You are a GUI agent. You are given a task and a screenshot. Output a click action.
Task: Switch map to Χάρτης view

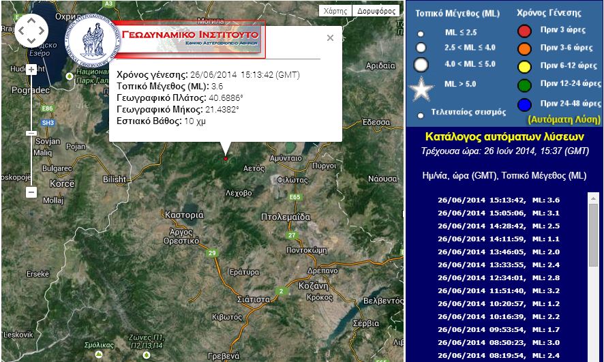pos(336,11)
